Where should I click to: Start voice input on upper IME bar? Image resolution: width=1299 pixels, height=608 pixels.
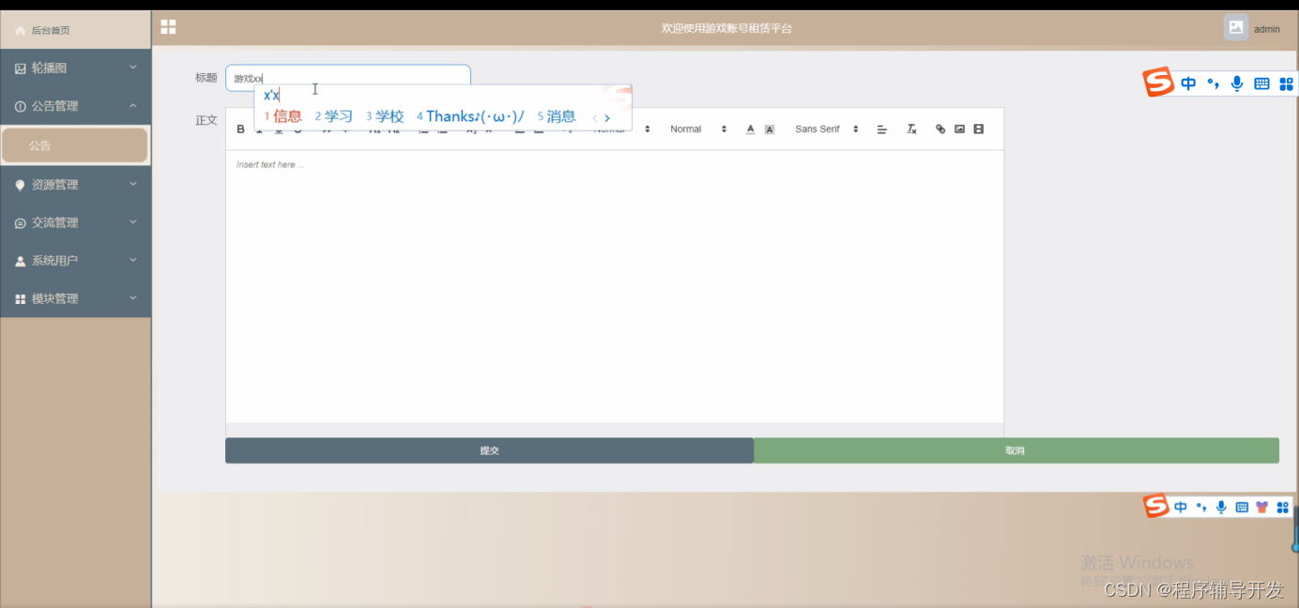[x=1237, y=84]
